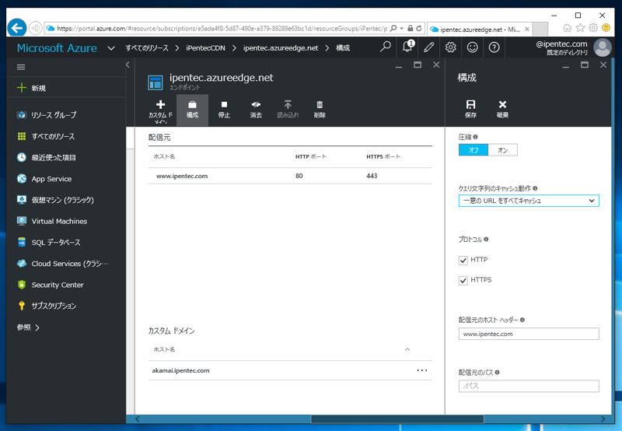Click the origin host header field
The image size is (622, 431).
529,334
